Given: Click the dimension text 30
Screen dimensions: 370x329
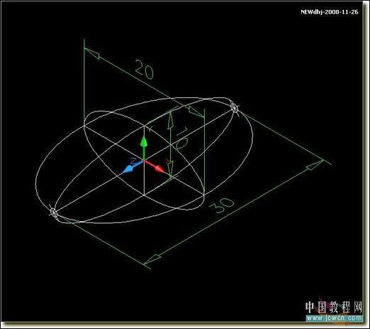Looking at the screenshot, I should (x=222, y=205).
